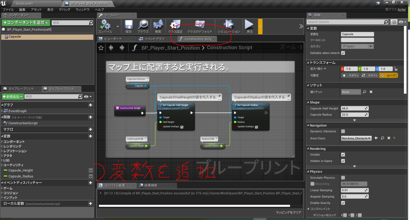Add an event dispatcher with the plus

pos(90,183)
